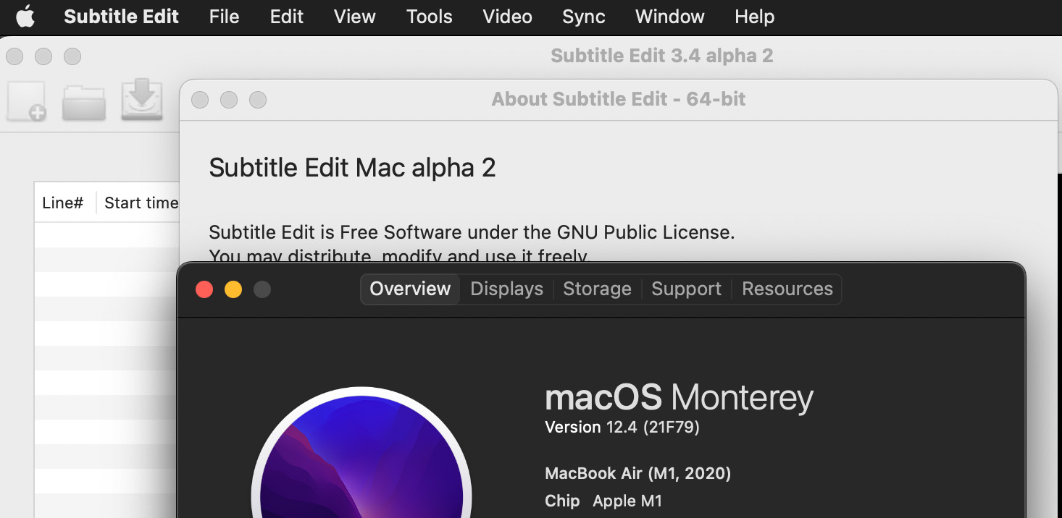This screenshot has height=518, width=1062.
Task: Switch to the Storage tab
Action: coord(597,289)
